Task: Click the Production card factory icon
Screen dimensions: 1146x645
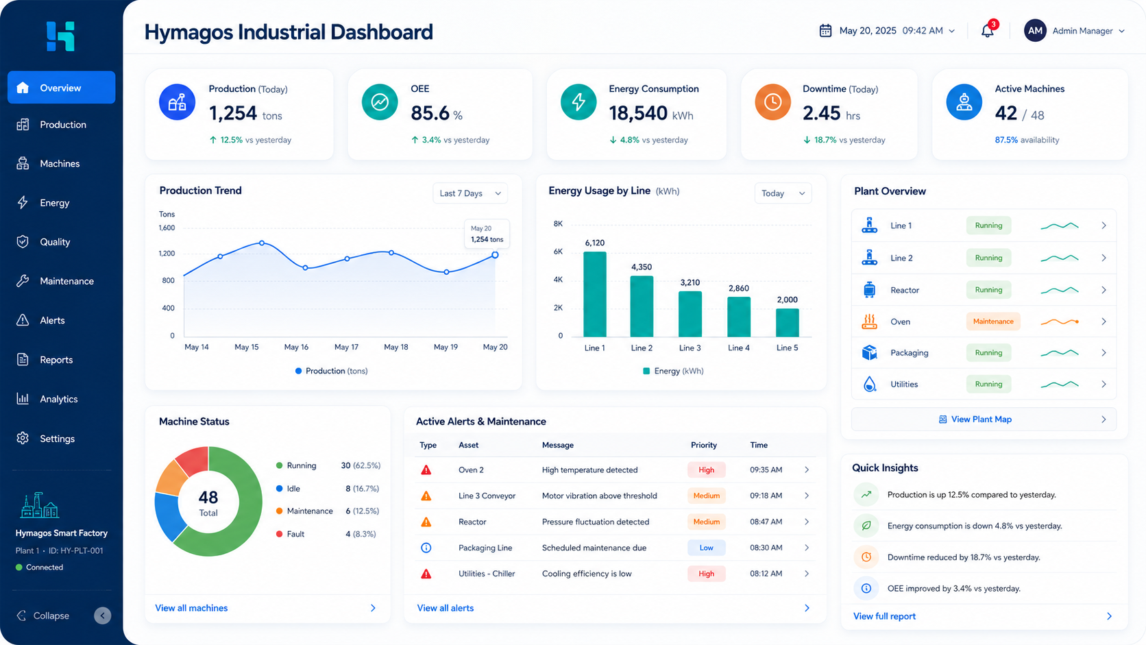Action: pos(177,102)
